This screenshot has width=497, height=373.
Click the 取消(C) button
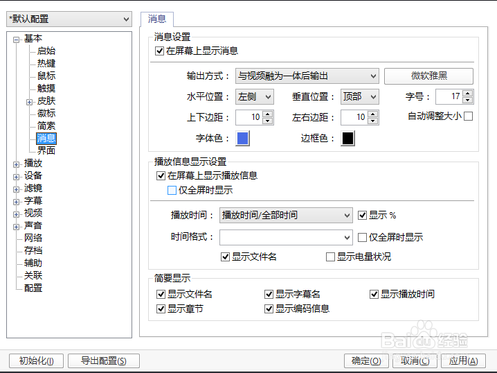pos(415,361)
